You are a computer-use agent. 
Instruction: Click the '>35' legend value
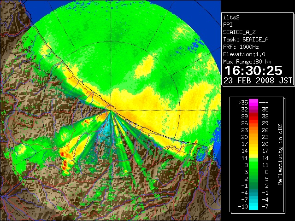tap(243, 102)
